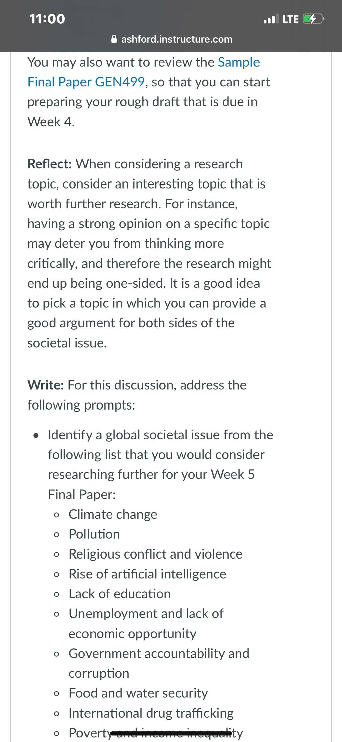The image size is (342, 742).
Task: Tap the Final Paper GEN499 link text
Action: pyautogui.click(x=86, y=82)
